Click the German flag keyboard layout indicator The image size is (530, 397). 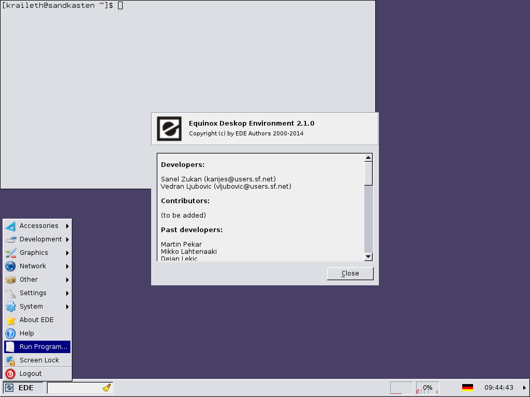click(x=467, y=388)
